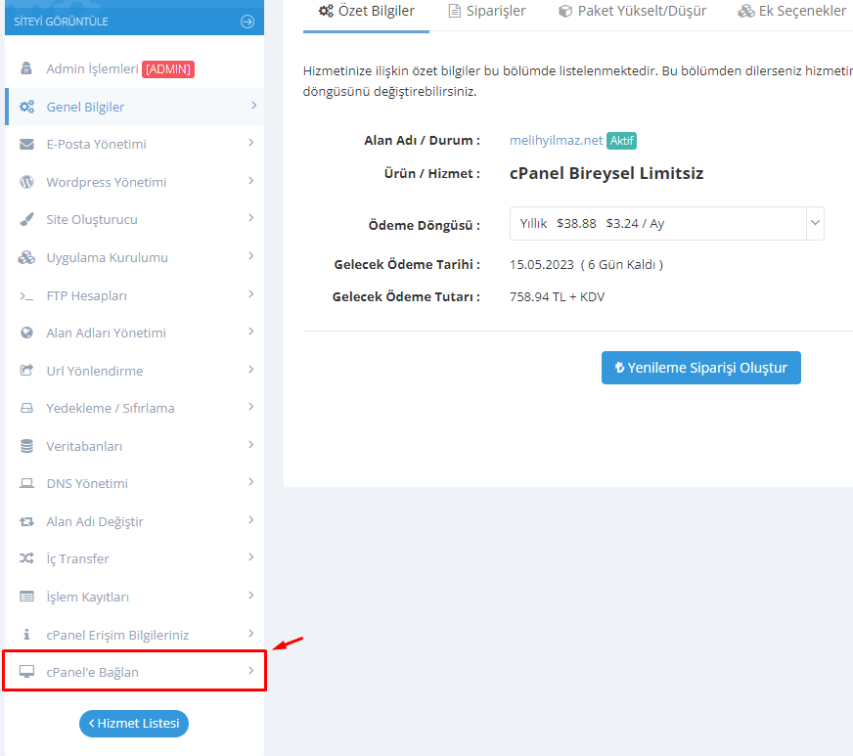Expand the Yedekleme / Sıfırlama chevron
The width and height of the screenshot is (853, 756).
251,407
